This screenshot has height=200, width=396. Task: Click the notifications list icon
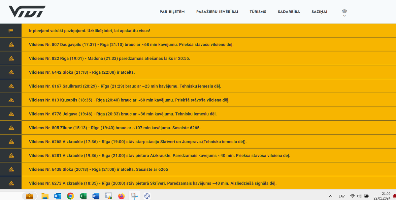[x=11, y=31]
